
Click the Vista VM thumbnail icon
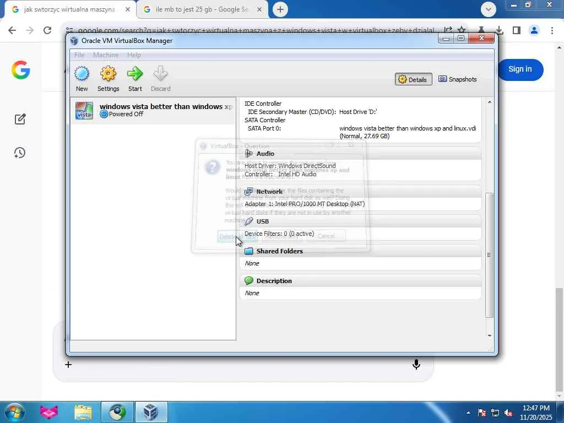pyautogui.click(x=84, y=110)
